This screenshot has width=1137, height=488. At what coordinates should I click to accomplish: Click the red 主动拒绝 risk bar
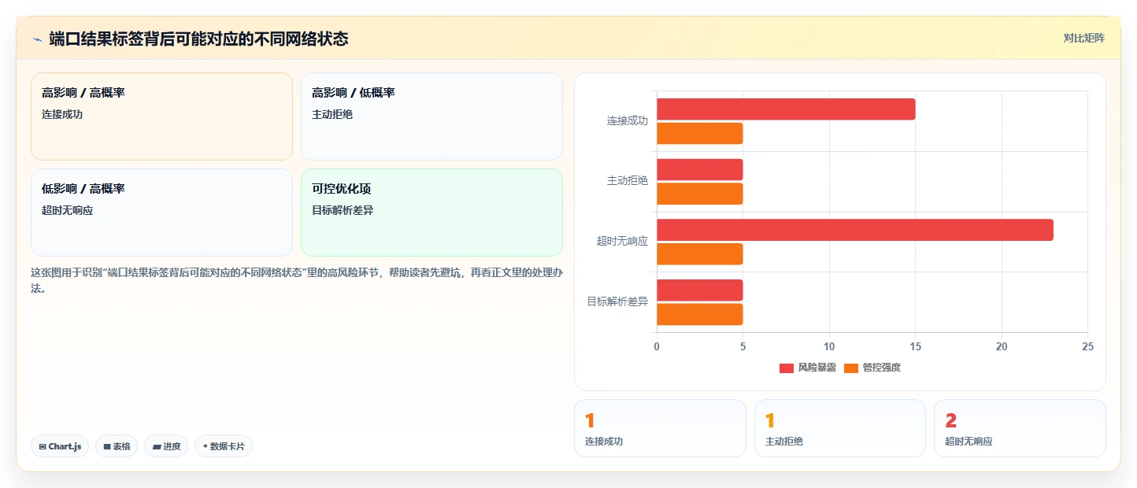pos(700,170)
